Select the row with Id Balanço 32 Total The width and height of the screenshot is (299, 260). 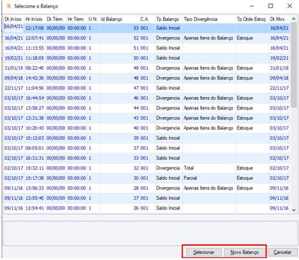pyautogui.click(x=147, y=168)
